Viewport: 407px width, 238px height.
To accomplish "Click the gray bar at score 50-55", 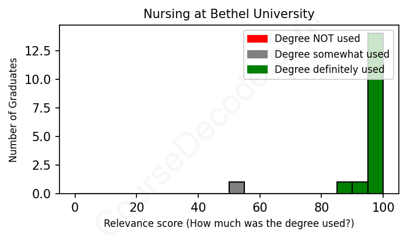I will 237,188.
